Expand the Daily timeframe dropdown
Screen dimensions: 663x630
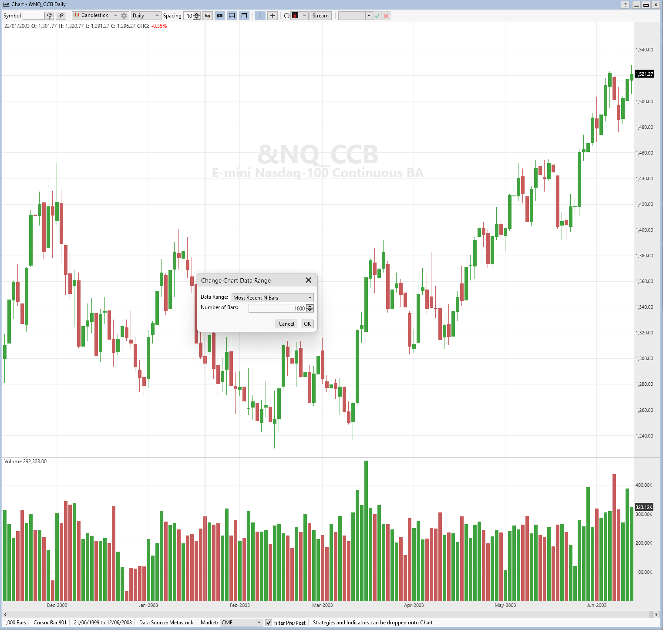tap(146, 16)
